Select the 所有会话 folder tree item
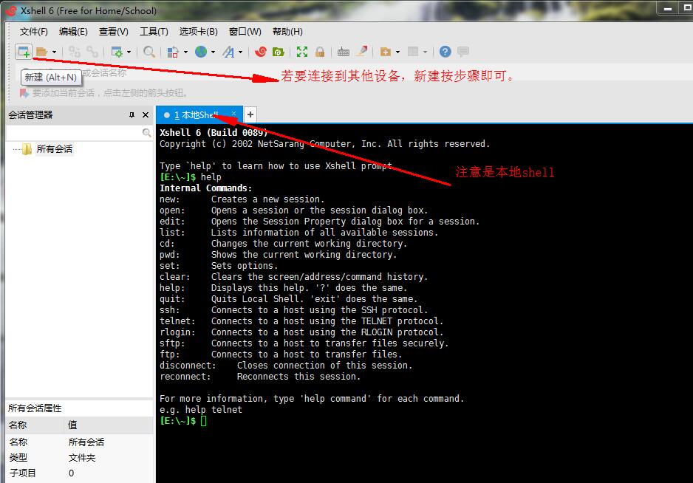This screenshot has height=483, width=693. tap(54, 149)
